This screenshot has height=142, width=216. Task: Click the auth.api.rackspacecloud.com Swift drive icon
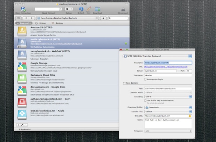[22, 103]
